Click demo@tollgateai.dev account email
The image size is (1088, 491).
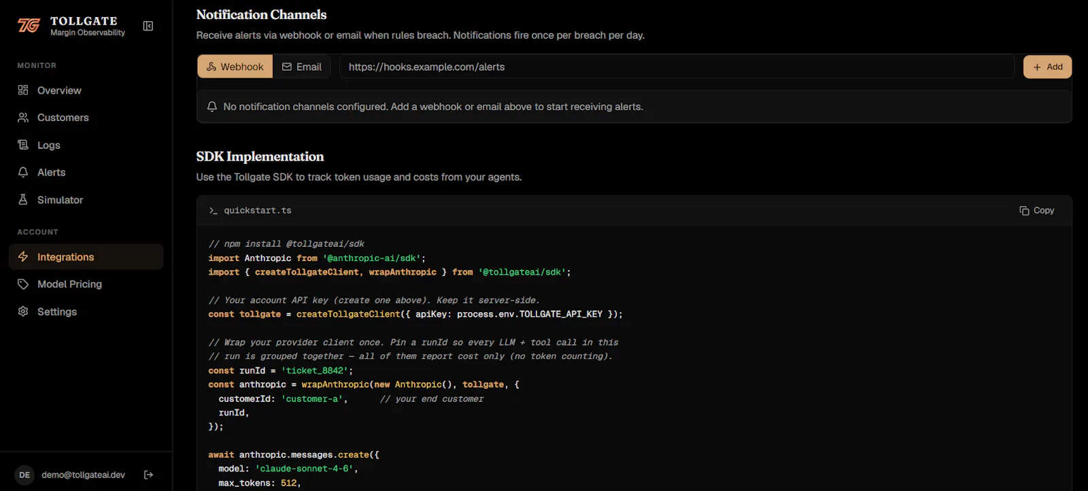83,475
